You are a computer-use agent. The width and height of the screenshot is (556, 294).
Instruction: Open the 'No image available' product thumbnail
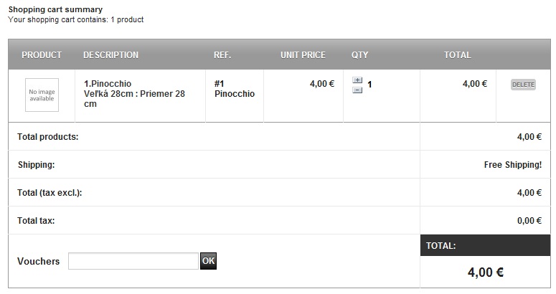tap(42, 95)
